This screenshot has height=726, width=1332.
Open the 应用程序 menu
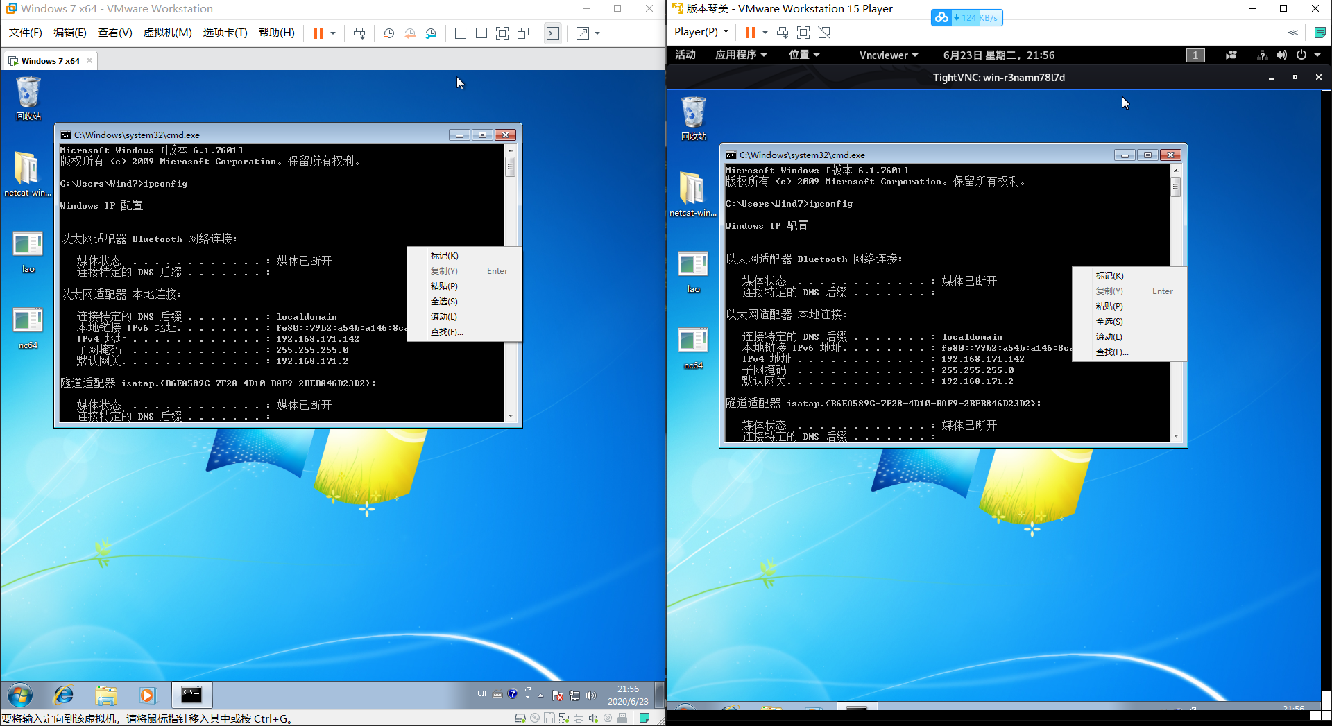click(741, 55)
